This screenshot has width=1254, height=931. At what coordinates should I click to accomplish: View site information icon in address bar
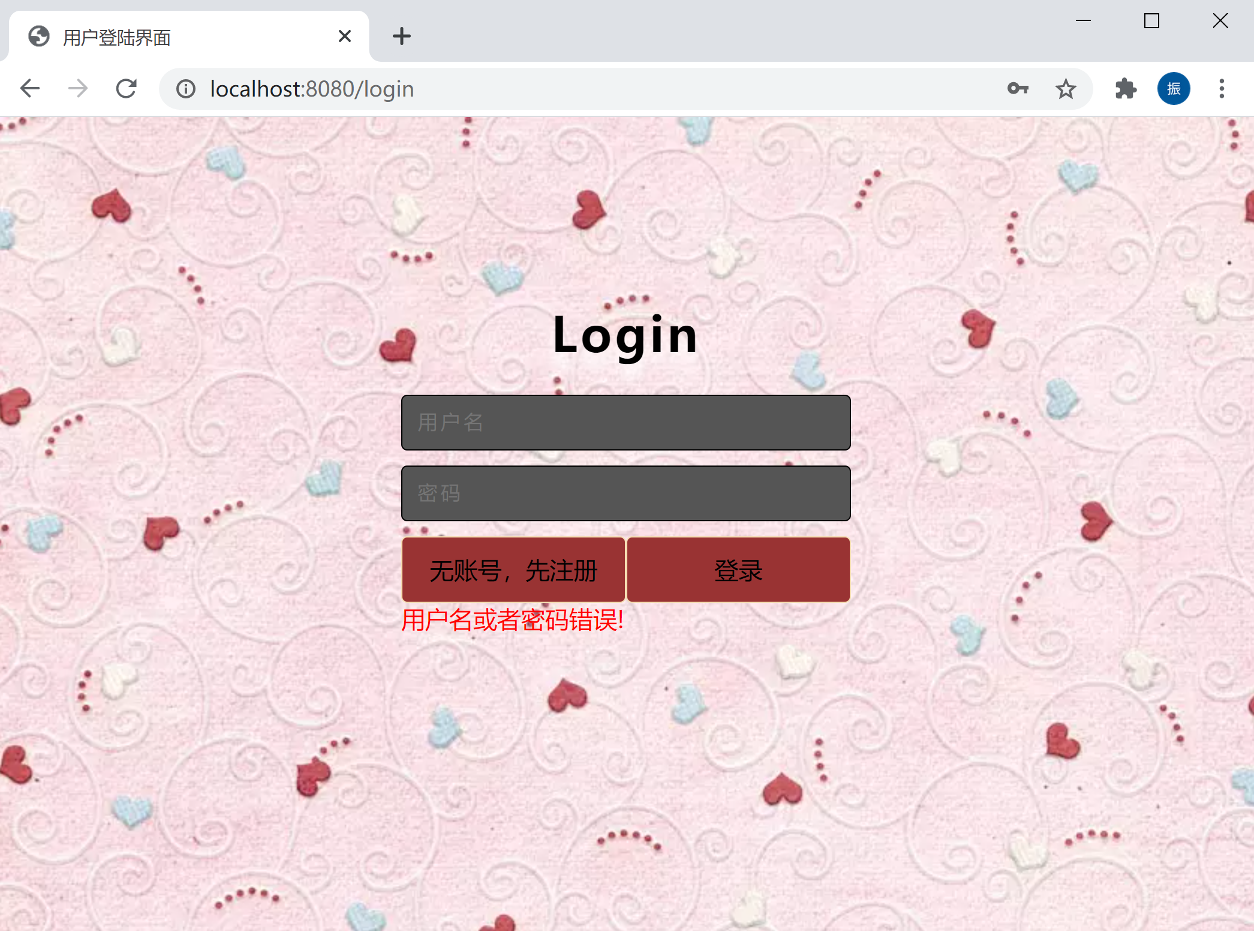[186, 89]
